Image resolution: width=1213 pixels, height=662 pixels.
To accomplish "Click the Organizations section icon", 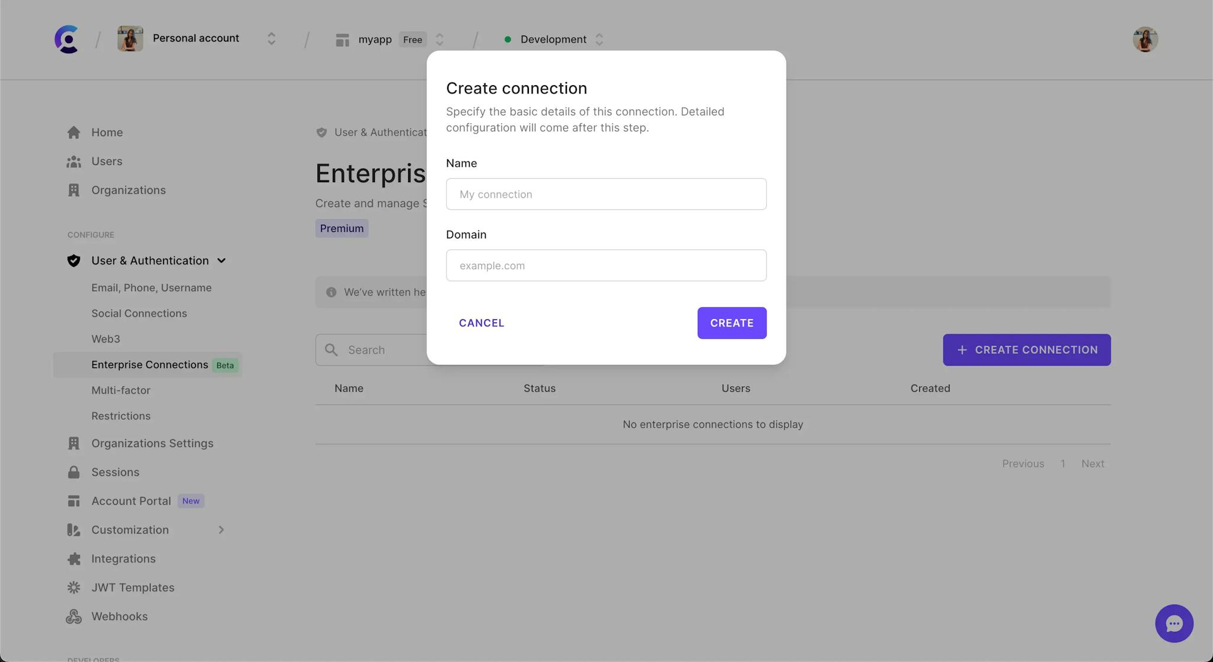I will pyautogui.click(x=73, y=189).
